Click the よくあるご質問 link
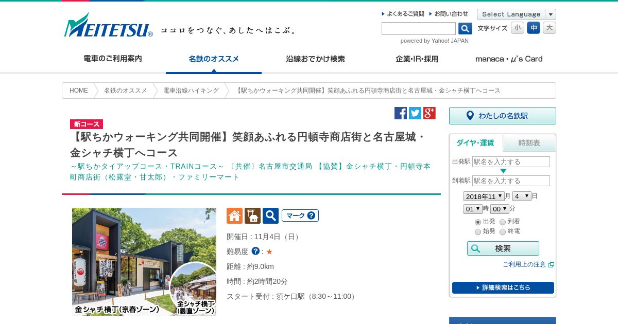Image resolution: width=618 pixels, height=324 pixels. pos(405,14)
